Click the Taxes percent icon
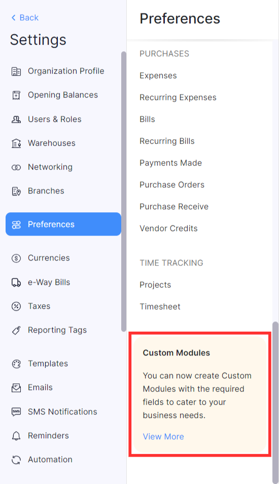279x484 pixels. [x=16, y=306]
